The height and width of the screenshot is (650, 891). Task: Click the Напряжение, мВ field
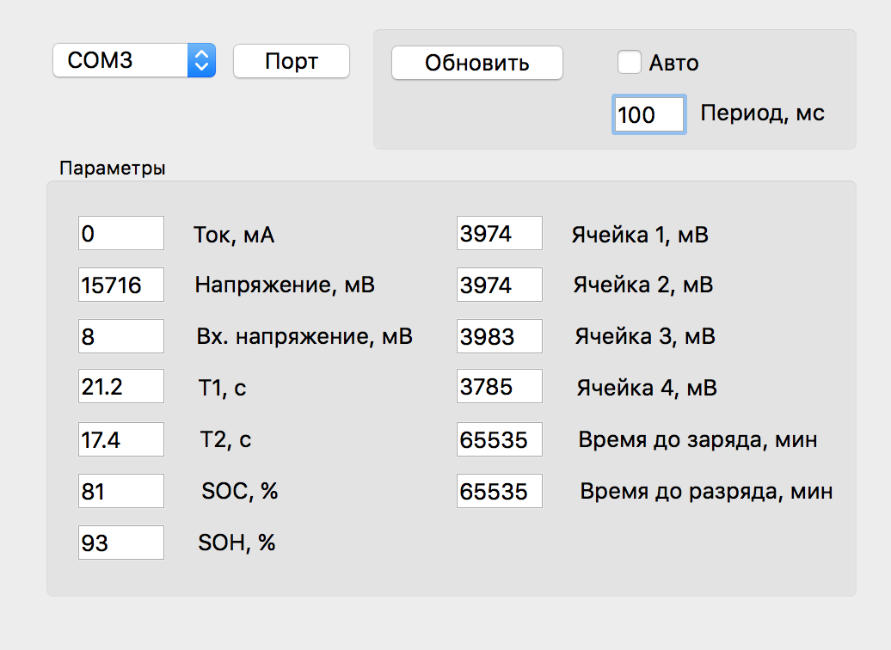(x=120, y=285)
